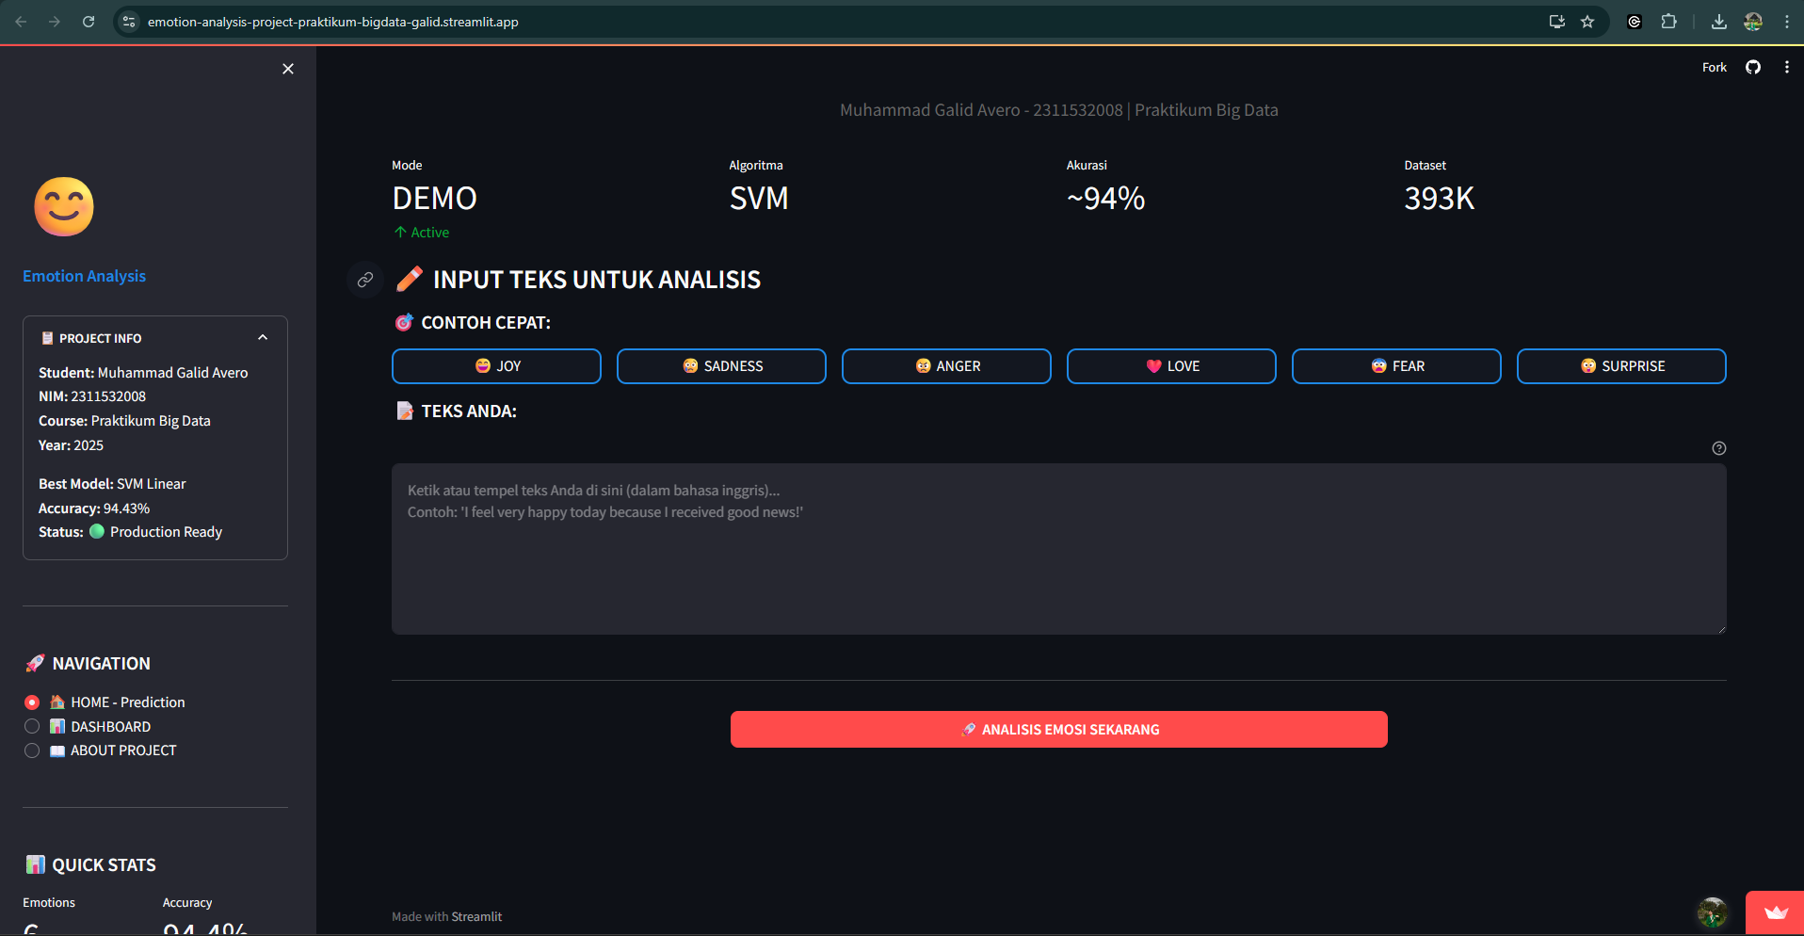Click the green Active status indicator
Screen dimensions: 1804x936
(422, 233)
